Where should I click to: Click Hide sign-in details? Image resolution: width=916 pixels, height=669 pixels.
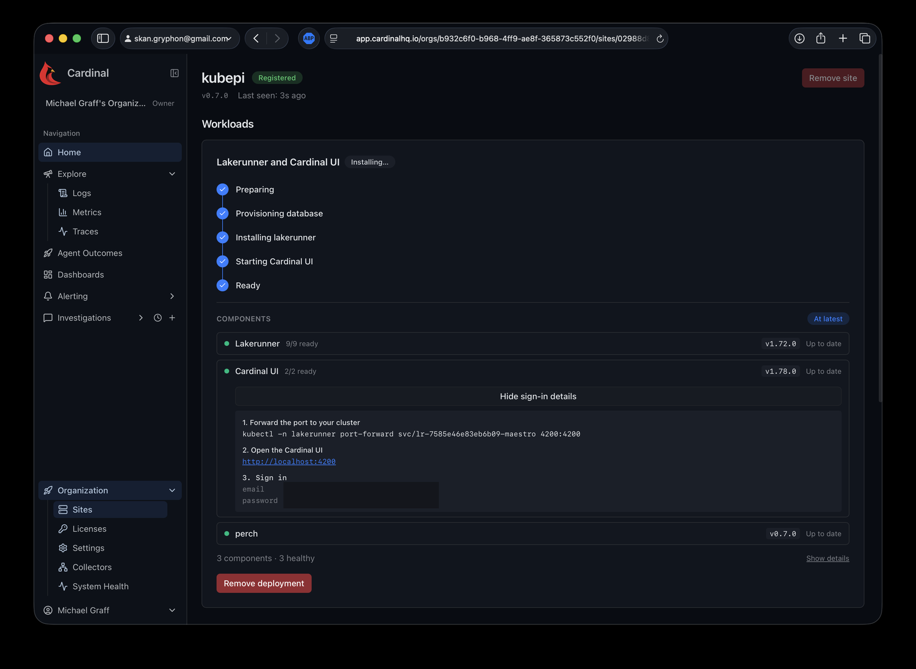pyautogui.click(x=538, y=396)
